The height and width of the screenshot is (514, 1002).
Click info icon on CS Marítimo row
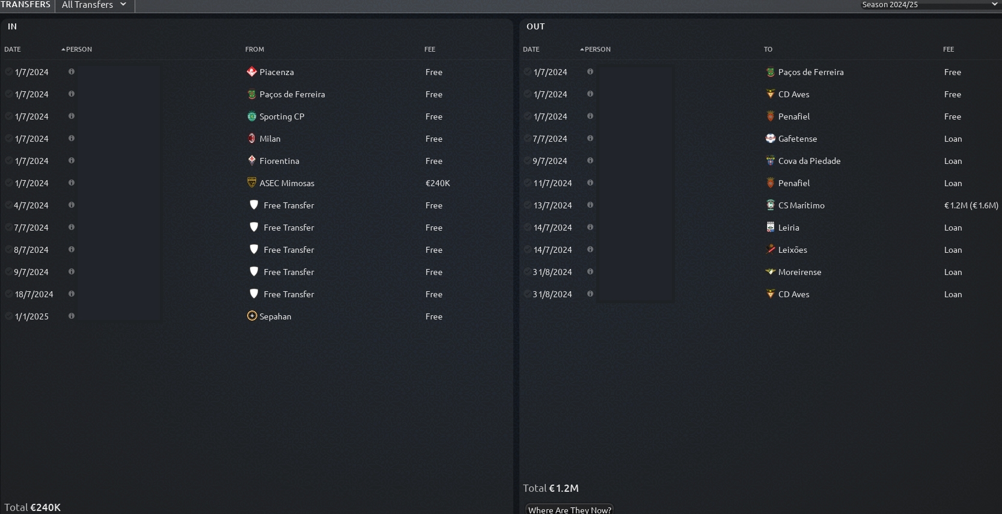(590, 205)
